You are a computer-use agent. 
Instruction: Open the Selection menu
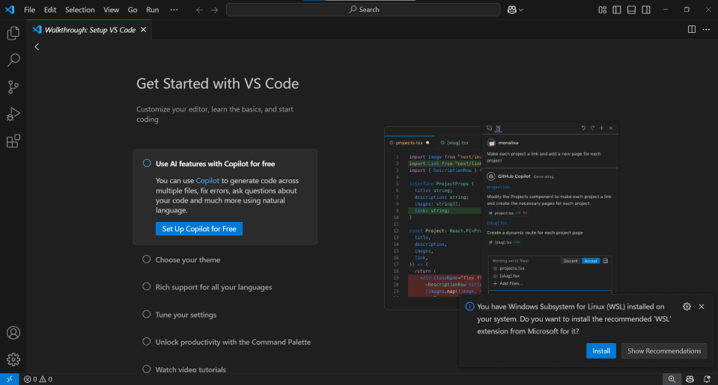tap(79, 10)
